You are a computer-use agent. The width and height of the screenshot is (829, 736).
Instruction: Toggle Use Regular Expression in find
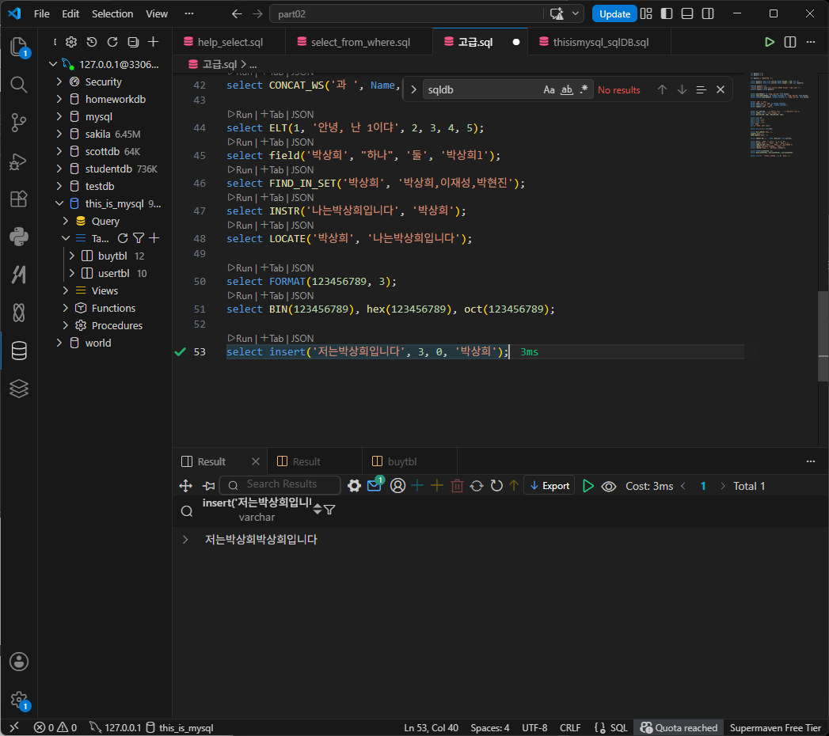pos(584,89)
